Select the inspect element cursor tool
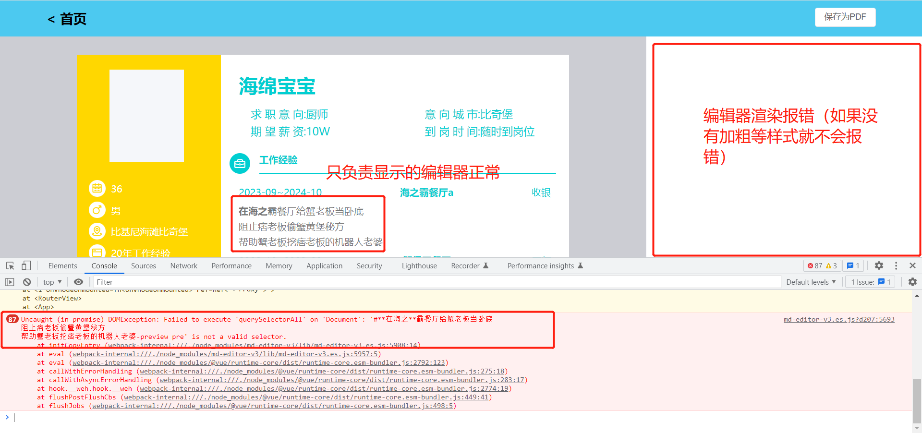922x433 pixels. point(10,265)
